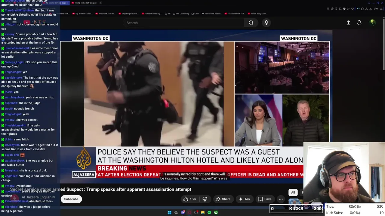Open the Xbox app from the taskbar
This screenshot has width=385, height=216.
(216, 212)
